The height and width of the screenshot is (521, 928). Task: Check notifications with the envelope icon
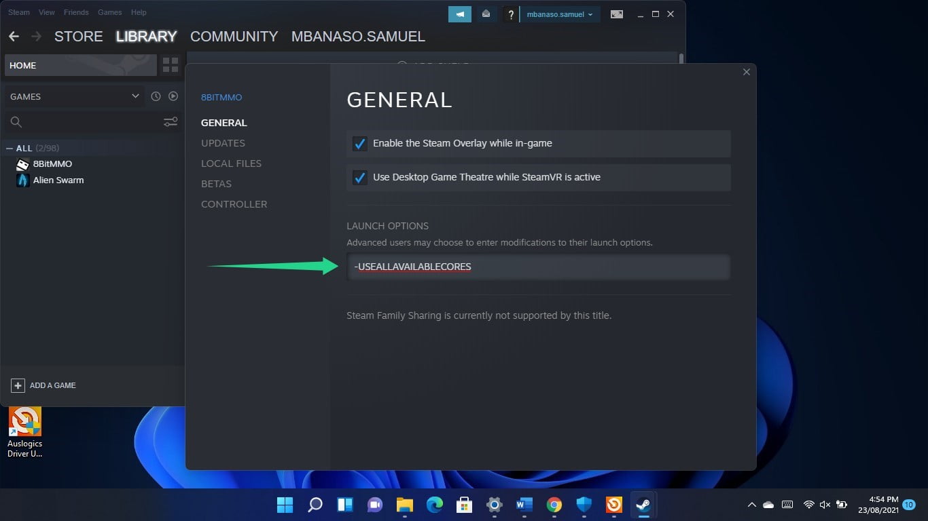486,14
